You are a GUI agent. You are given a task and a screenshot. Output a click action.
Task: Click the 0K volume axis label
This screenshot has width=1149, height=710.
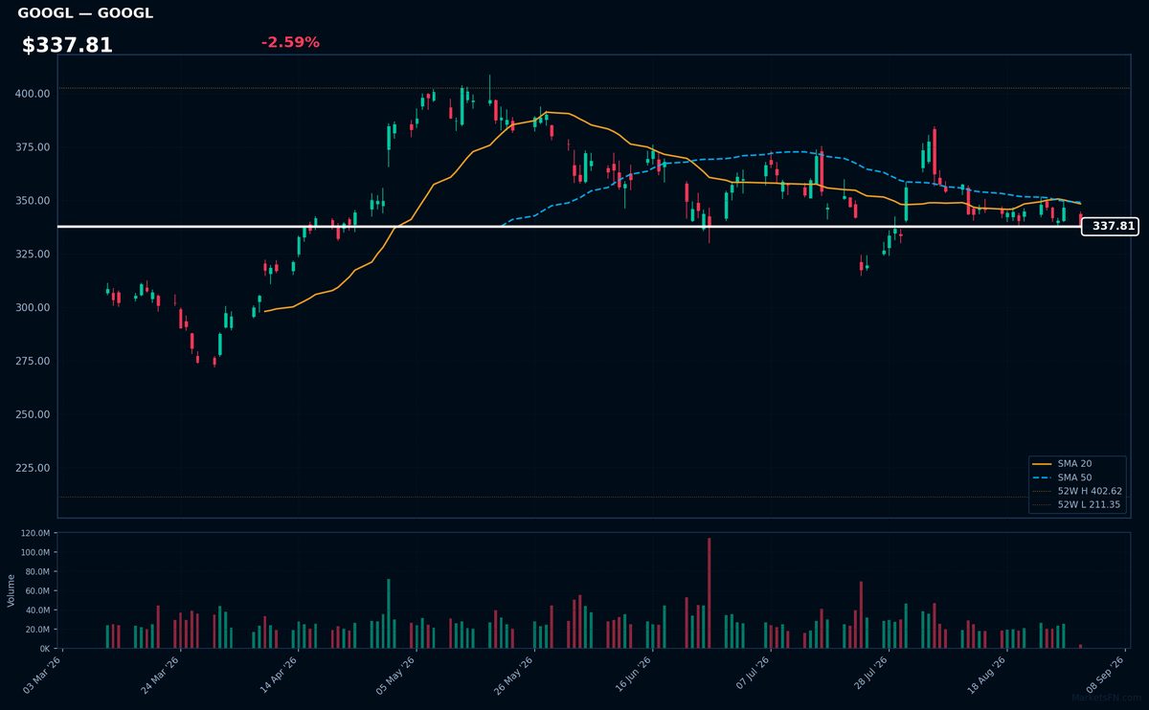[45, 649]
